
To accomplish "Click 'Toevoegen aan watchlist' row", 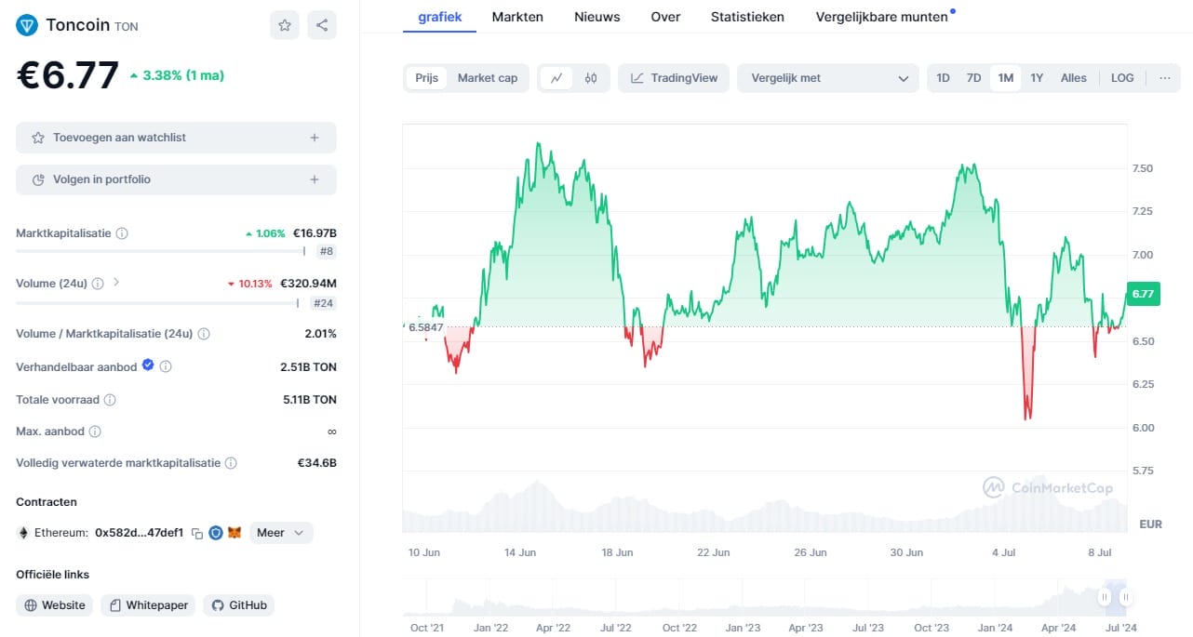I will click(x=176, y=137).
